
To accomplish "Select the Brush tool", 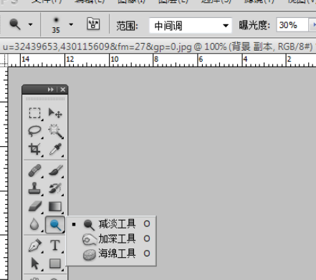I will coord(55,170).
